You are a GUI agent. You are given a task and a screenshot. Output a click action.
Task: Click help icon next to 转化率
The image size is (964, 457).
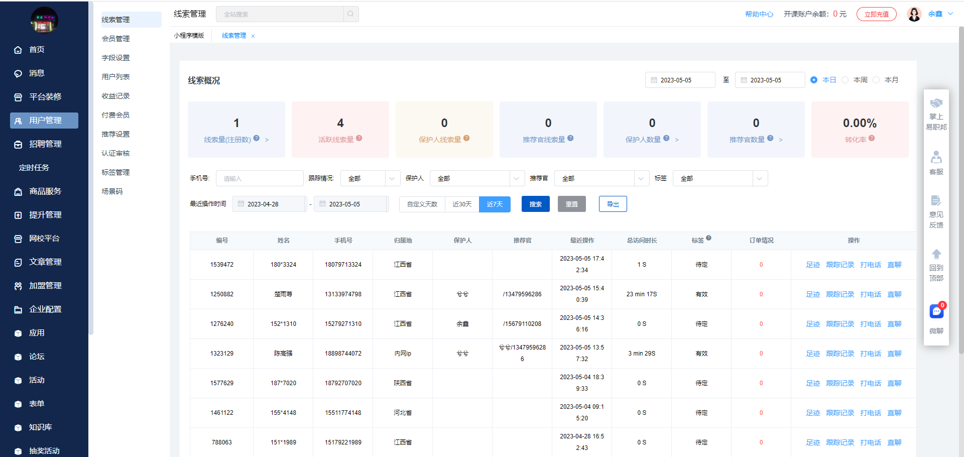(872, 138)
